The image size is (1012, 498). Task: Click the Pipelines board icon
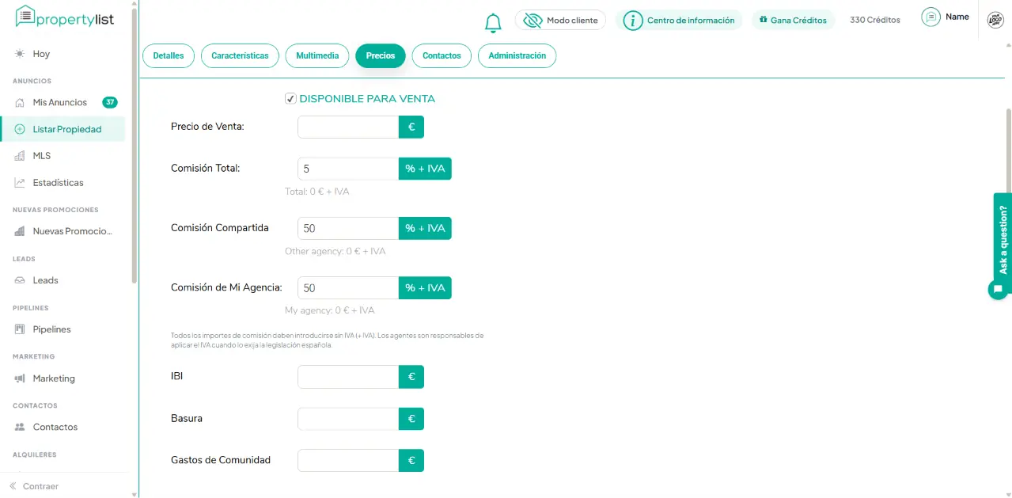(20, 329)
